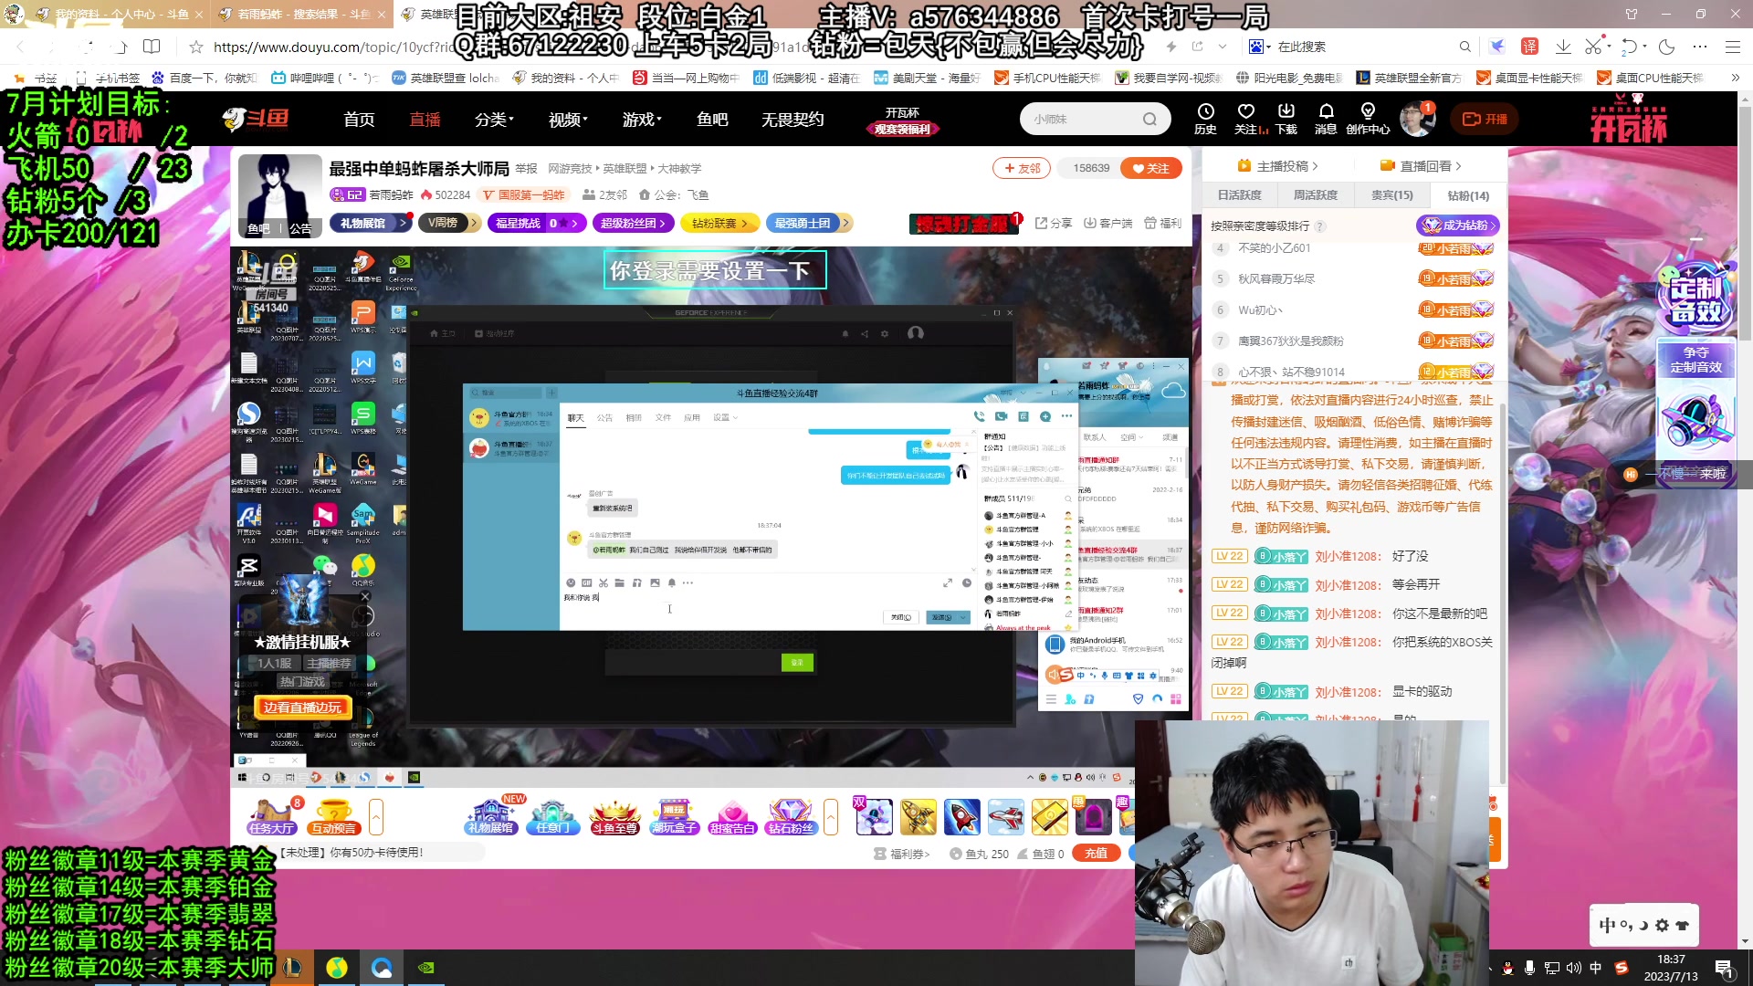This screenshot has height=986, width=1753.
Task: Open the 礼物展馆 building icon in gift bar
Action: [x=491, y=816]
